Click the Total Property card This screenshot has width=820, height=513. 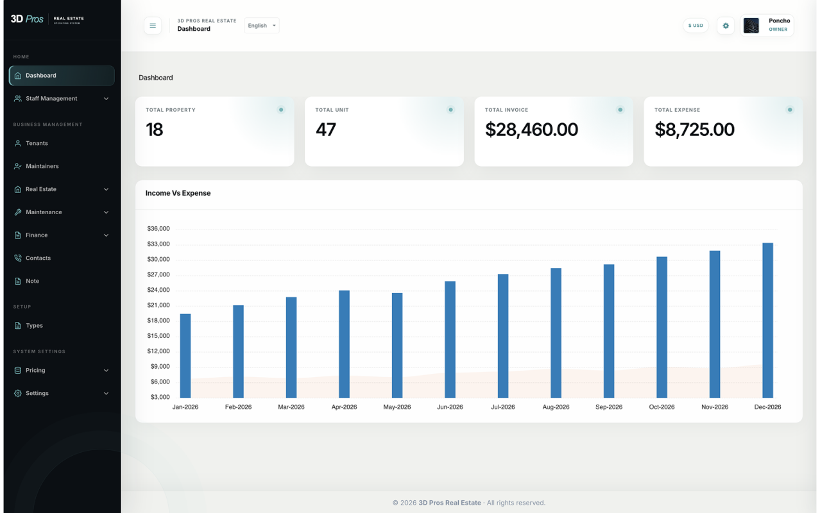coord(214,131)
